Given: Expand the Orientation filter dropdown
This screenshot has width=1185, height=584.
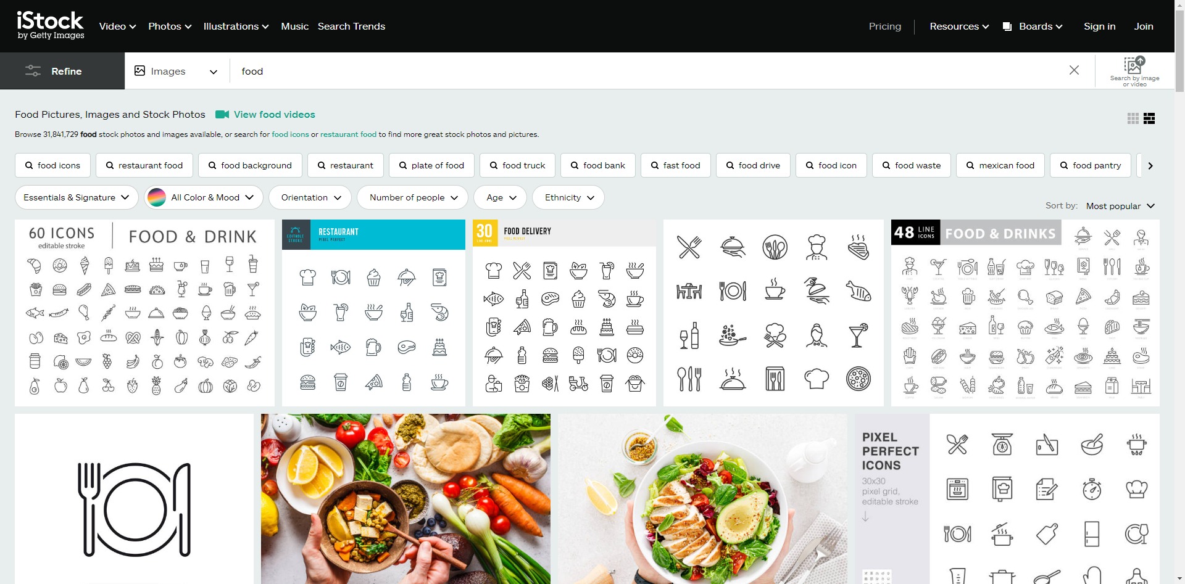Looking at the screenshot, I should (x=310, y=197).
